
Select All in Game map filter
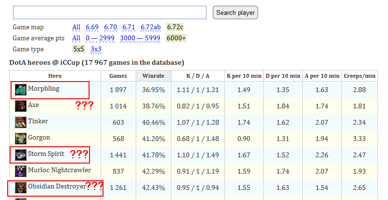point(76,27)
